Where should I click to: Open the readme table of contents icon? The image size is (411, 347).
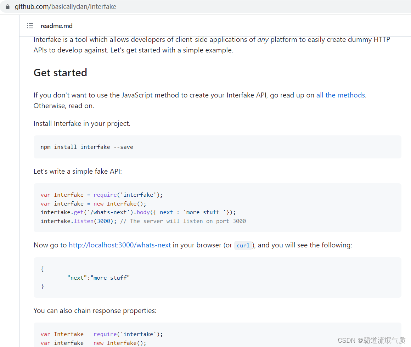tap(30, 26)
